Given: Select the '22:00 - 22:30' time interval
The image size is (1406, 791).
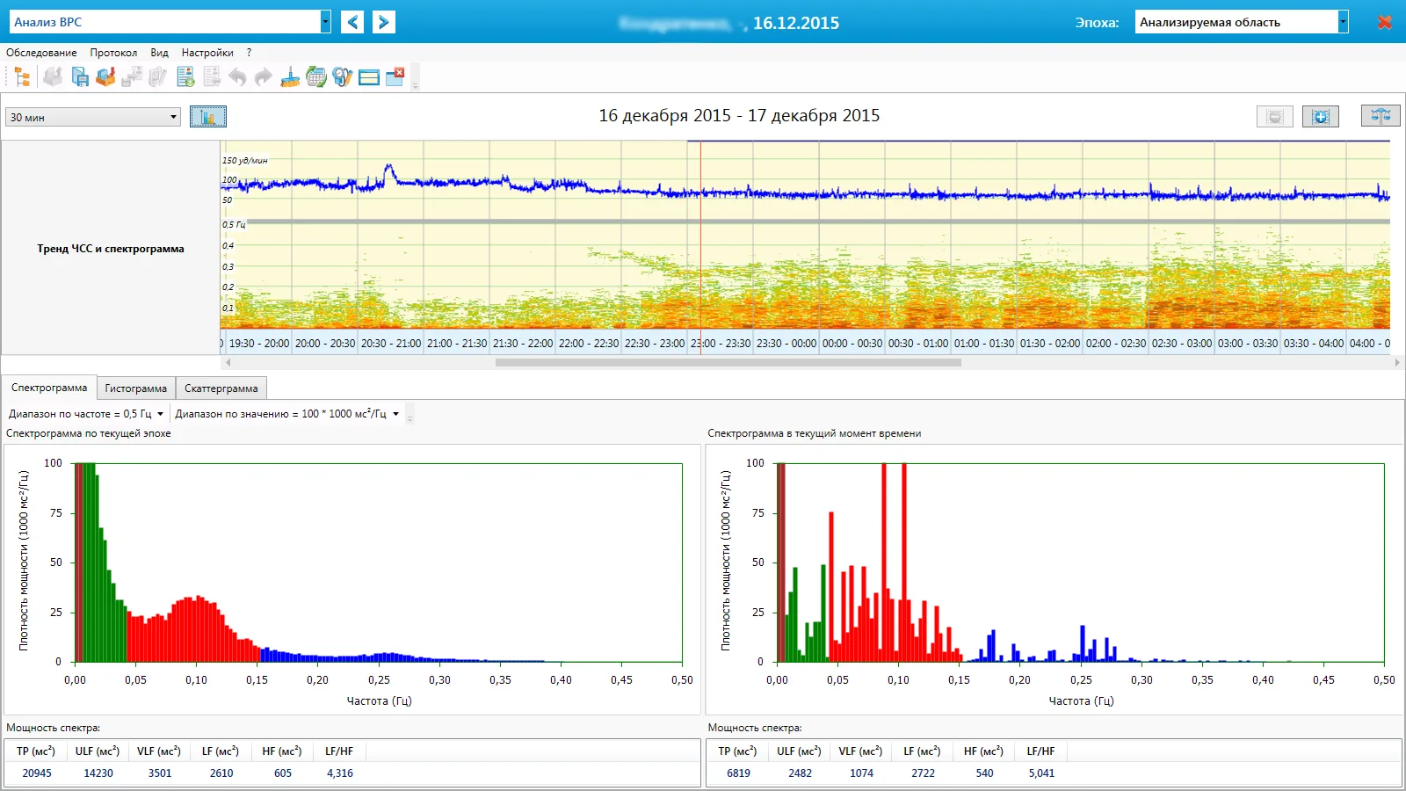Looking at the screenshot, I should coord(589,344).
